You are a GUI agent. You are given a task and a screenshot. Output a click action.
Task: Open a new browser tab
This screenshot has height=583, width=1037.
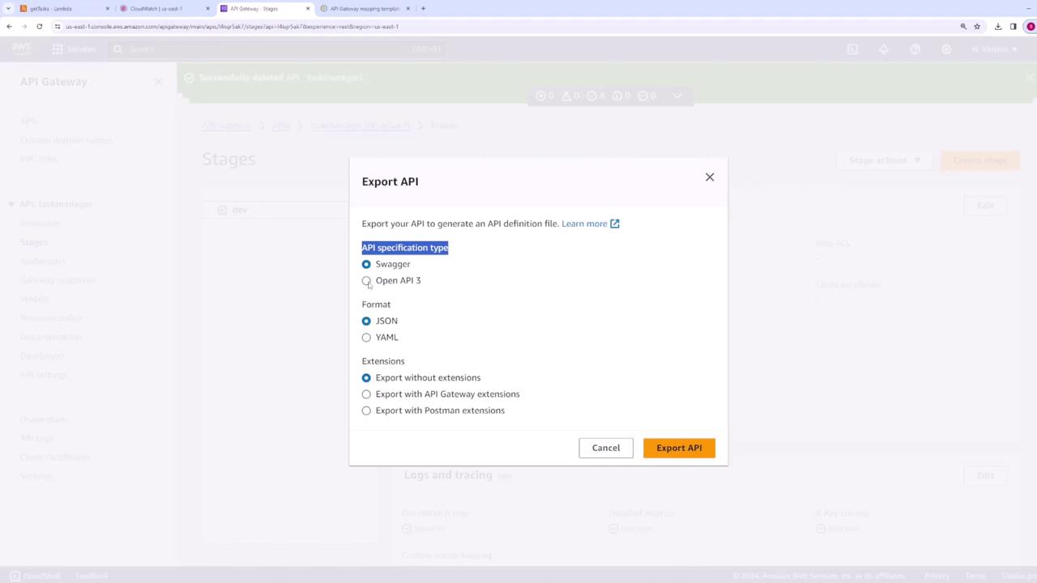(x=423, y=9)
